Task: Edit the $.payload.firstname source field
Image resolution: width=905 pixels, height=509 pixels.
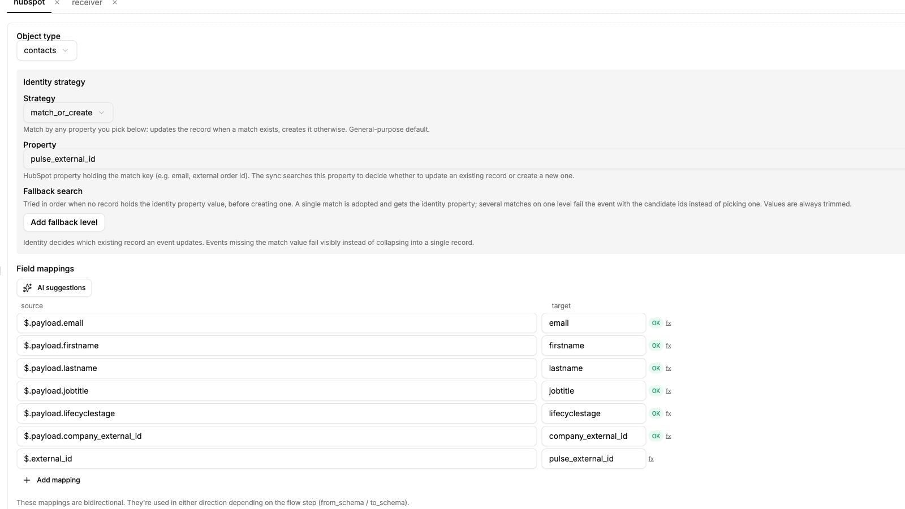Action: coord(277,346)
